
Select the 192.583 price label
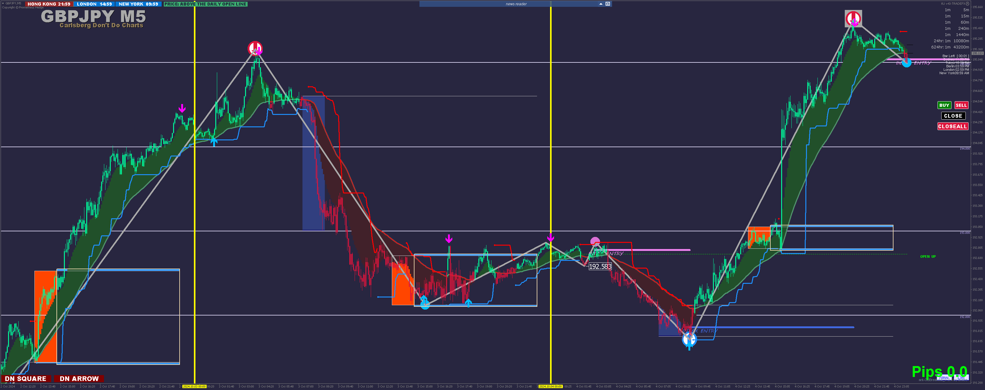600,266
